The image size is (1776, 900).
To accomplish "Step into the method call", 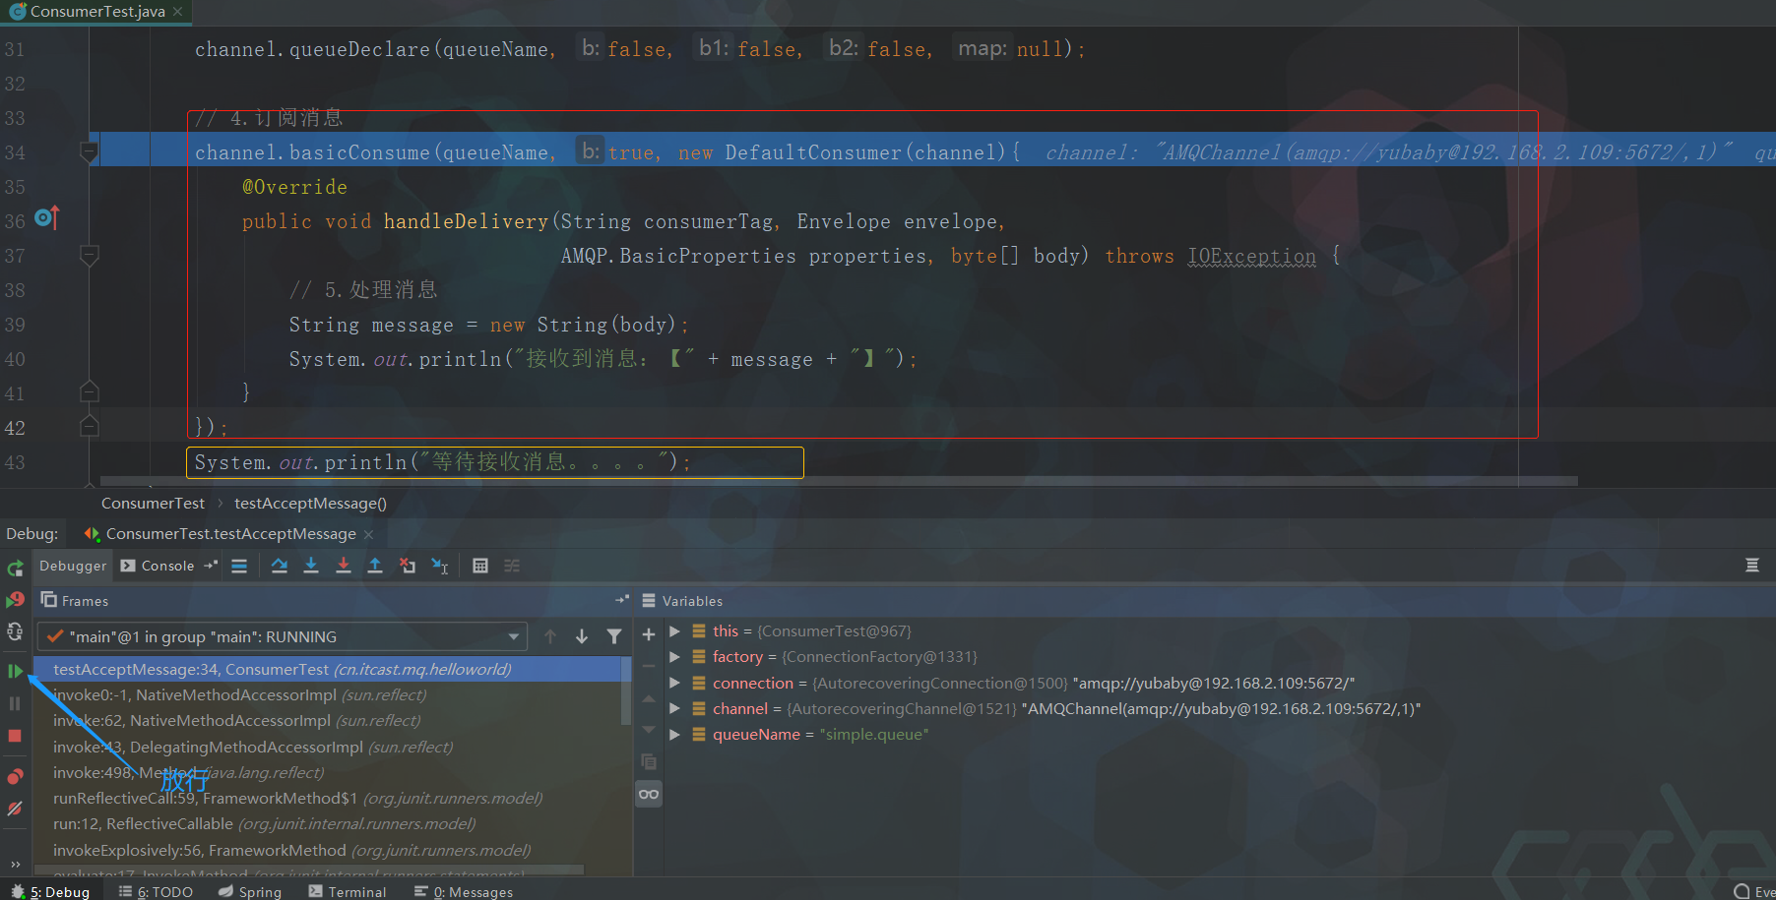I will [x=311, y=566].
